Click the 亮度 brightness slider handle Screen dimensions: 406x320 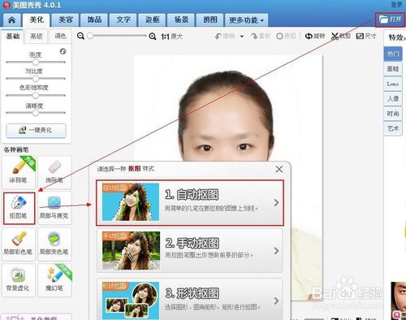36,63
